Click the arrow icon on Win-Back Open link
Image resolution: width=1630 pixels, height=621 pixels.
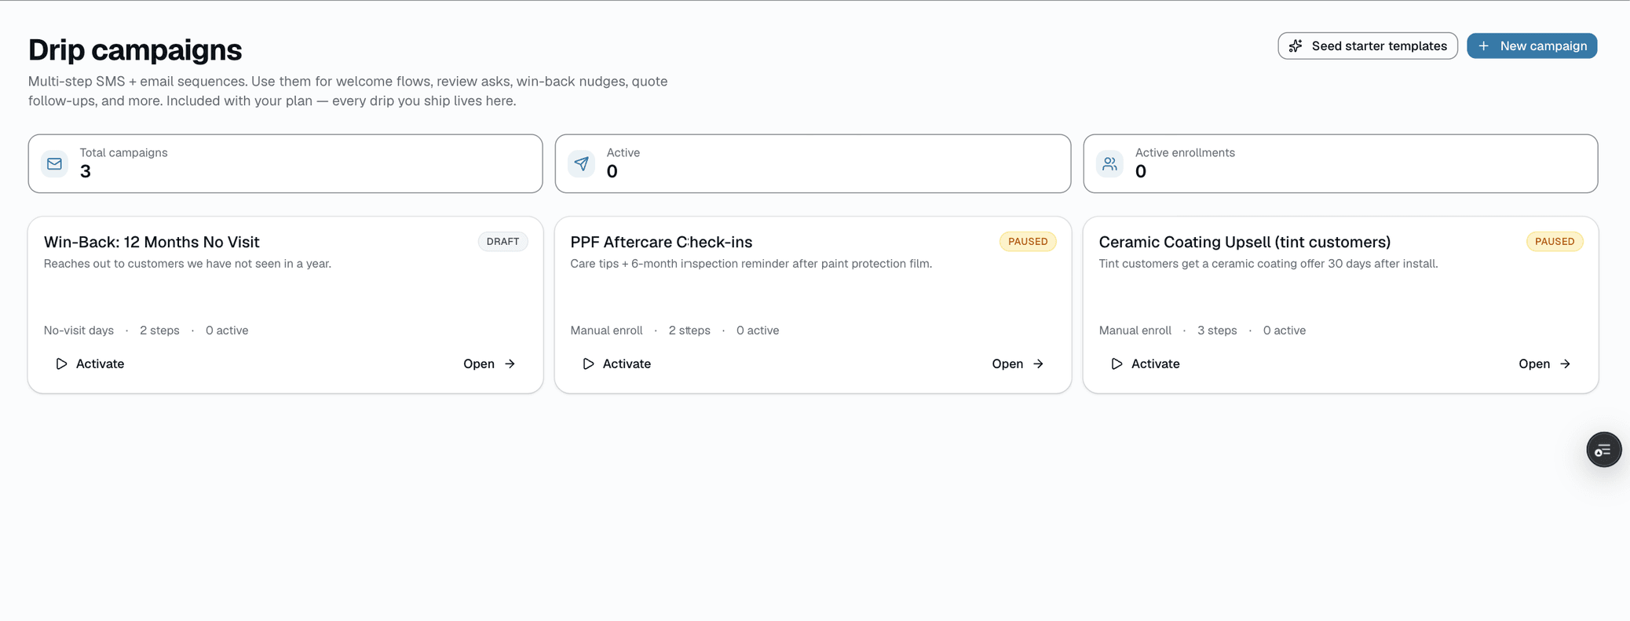510,363
